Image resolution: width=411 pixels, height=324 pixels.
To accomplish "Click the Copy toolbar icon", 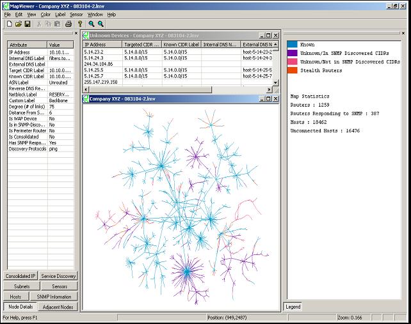I will click(x=49, y=24).
